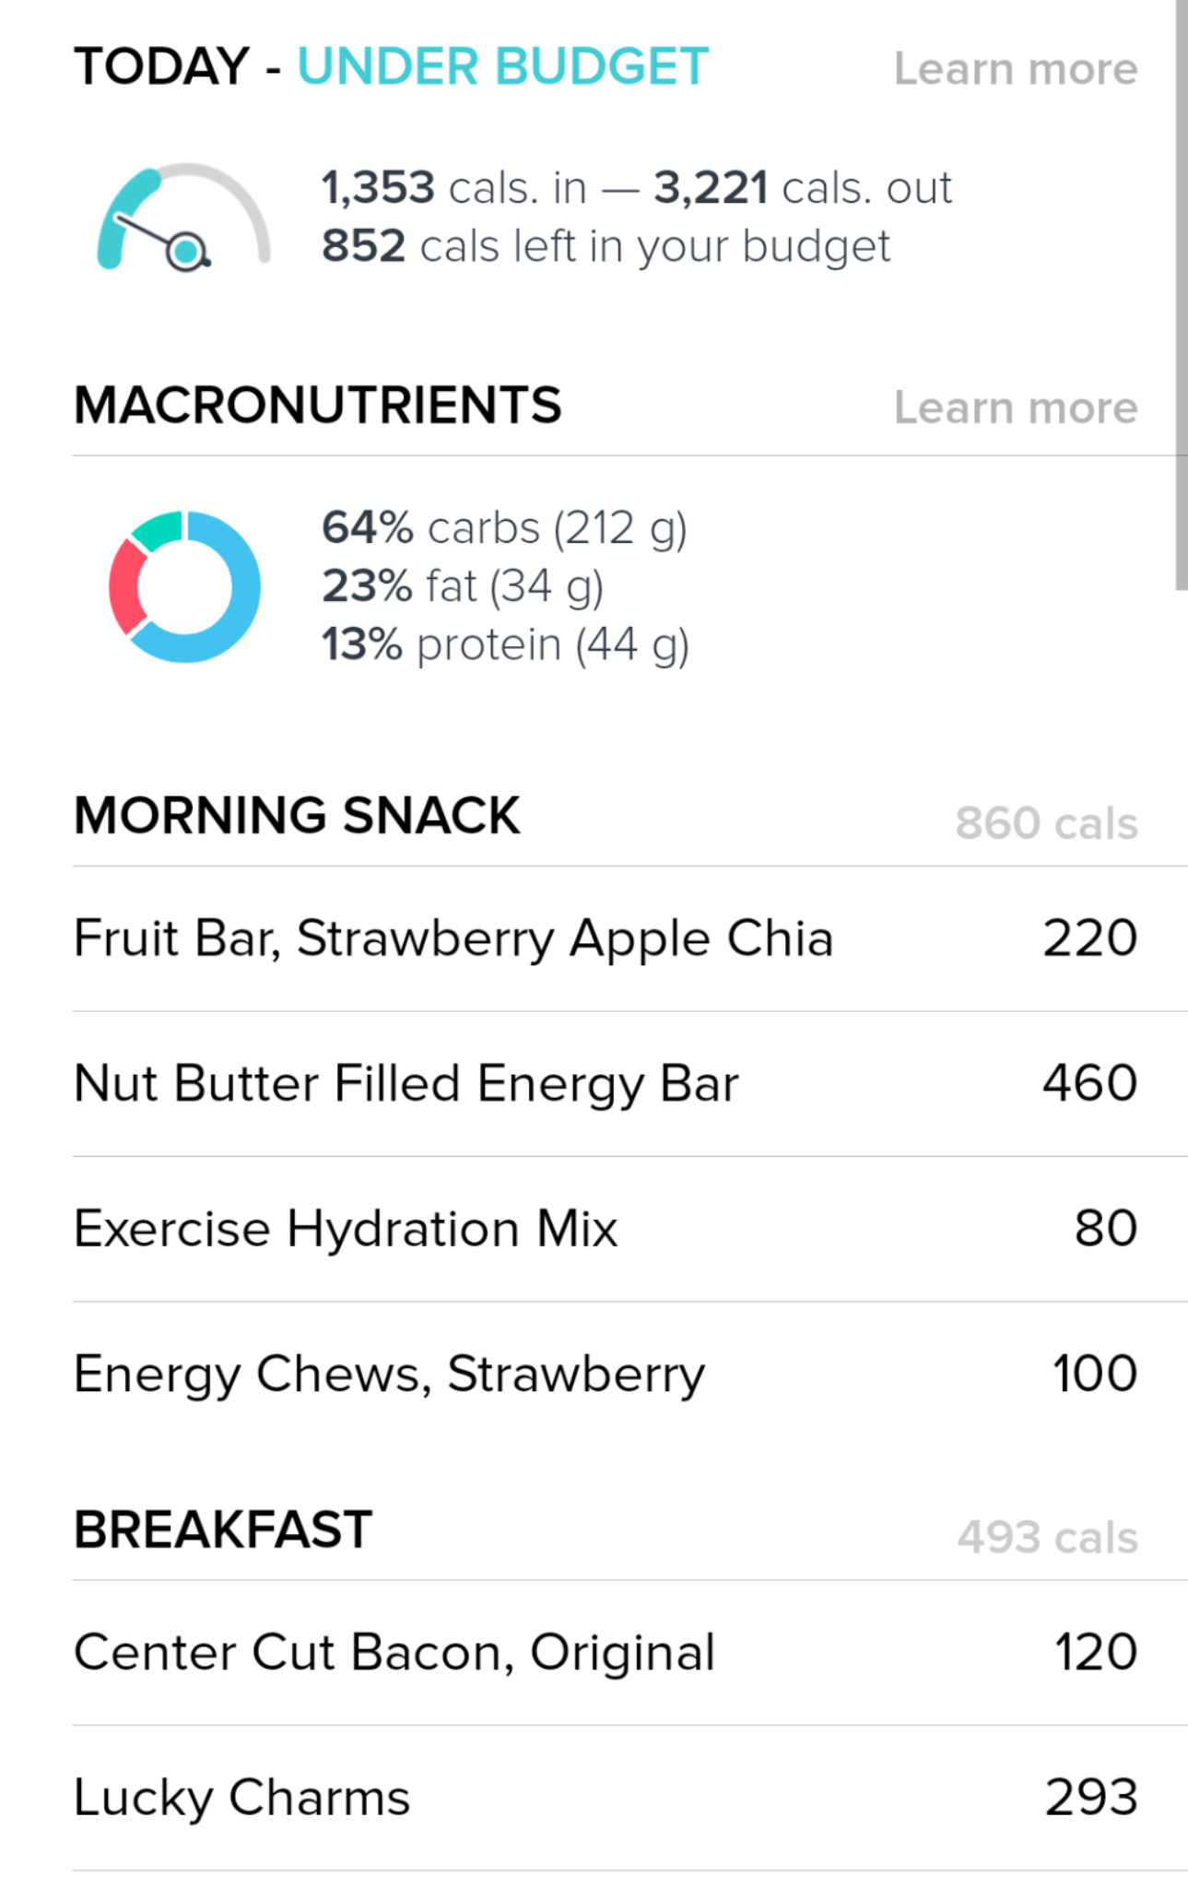Tap the 64% carbs macro line
Image resolution: width=1188 pixels, height=1888 pixels.
point(504,529)
